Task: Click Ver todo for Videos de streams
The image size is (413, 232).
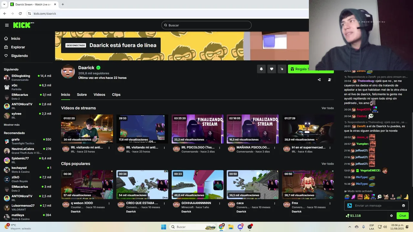Action: point(327,108)
